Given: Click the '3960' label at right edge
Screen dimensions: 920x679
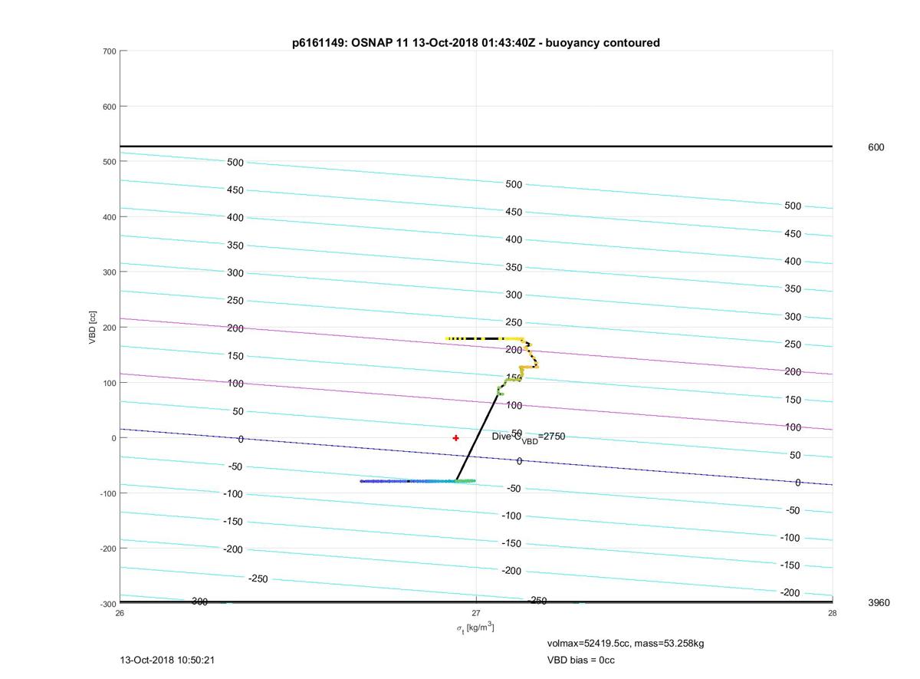Looking at the screenshot, I should (x=879, y=603).
